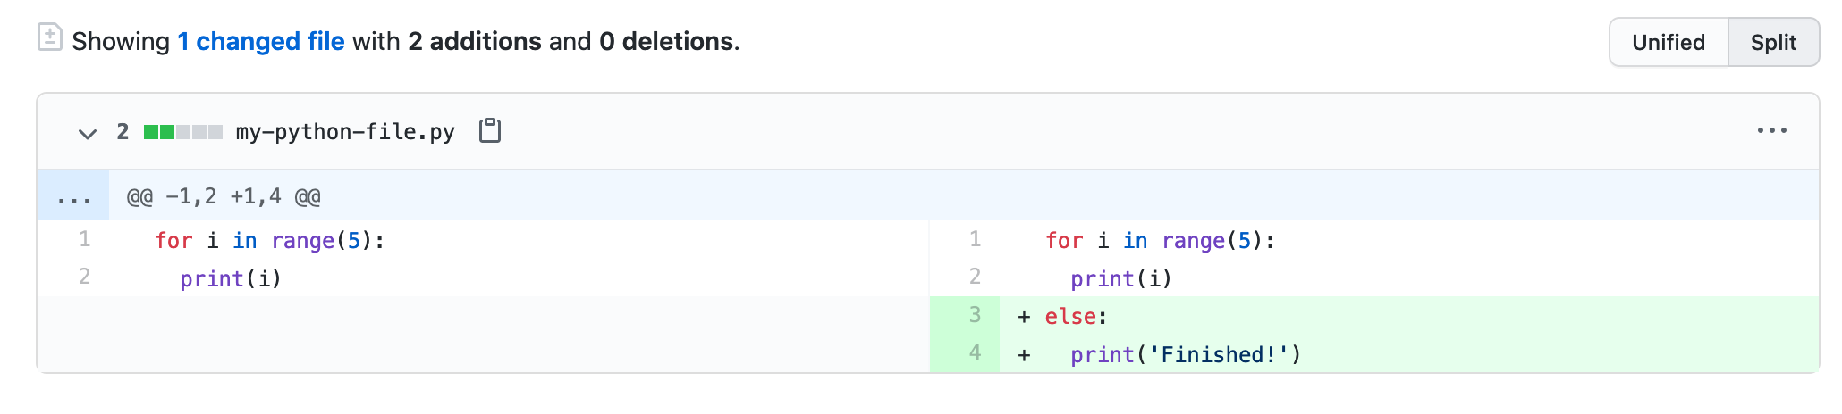Switch to Unified diff view
Screen dimensions: 1842x414
(1668, 42)
